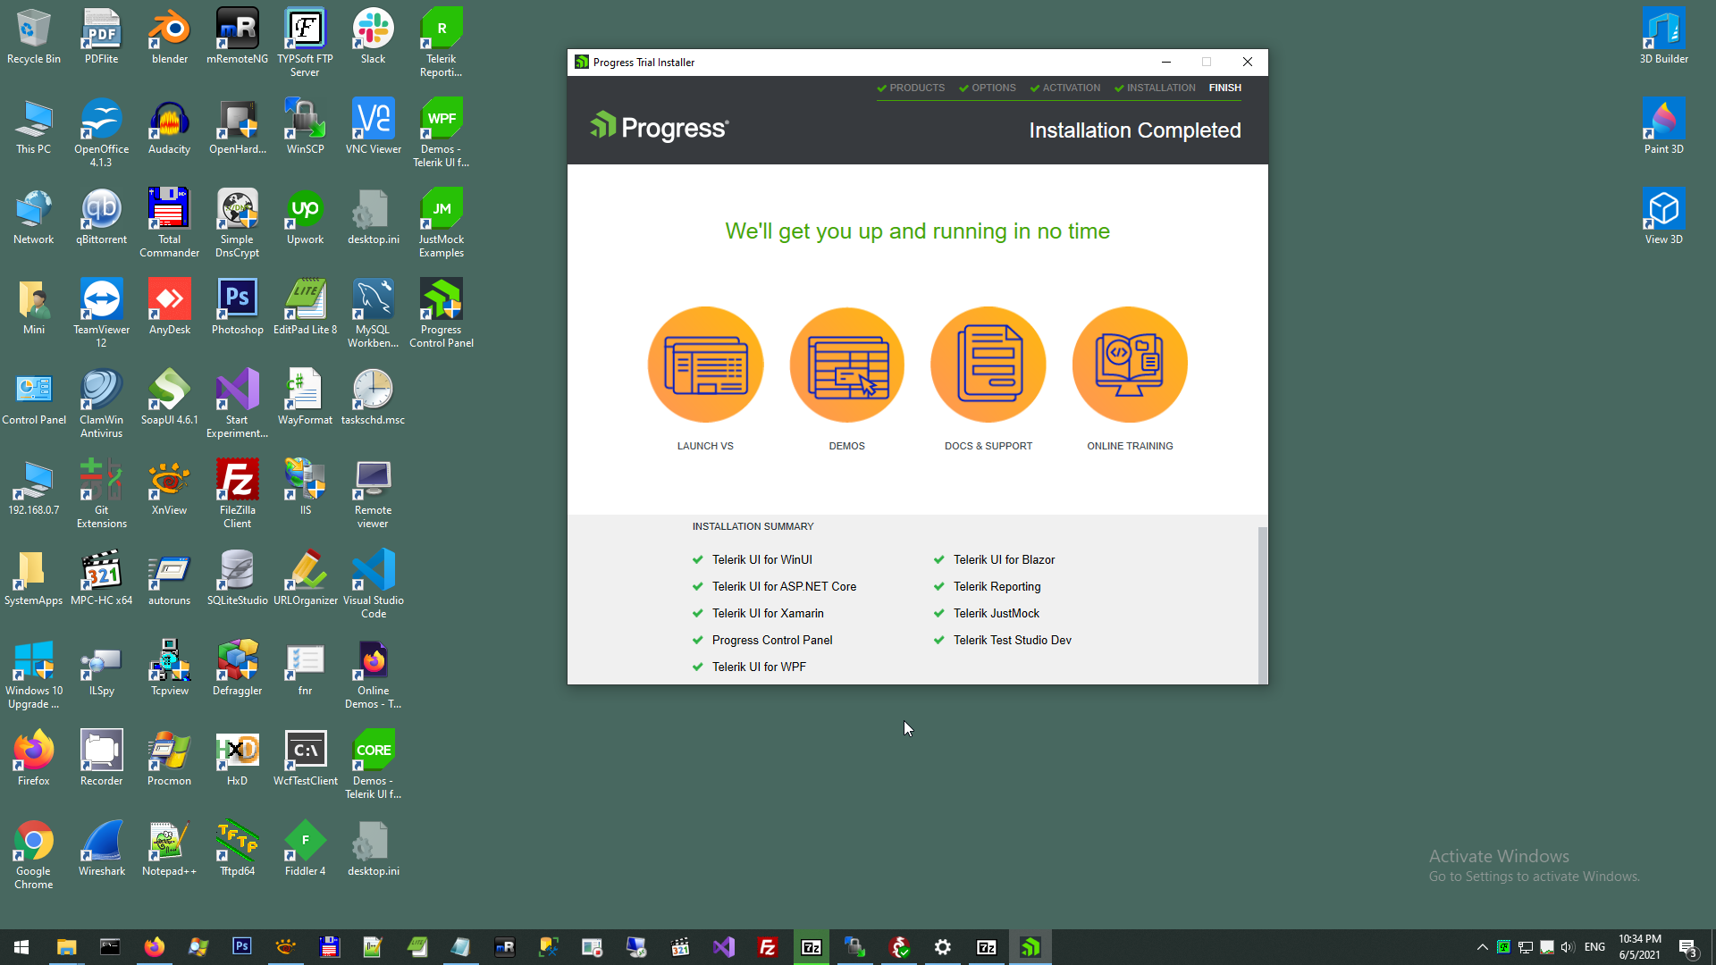Viewport: 1716px width, 965px height.
Task: Open the Windows Start menu
Action: [21, 947]
